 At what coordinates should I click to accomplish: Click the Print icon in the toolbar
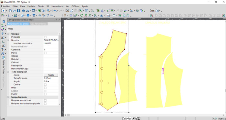[23, 11]
